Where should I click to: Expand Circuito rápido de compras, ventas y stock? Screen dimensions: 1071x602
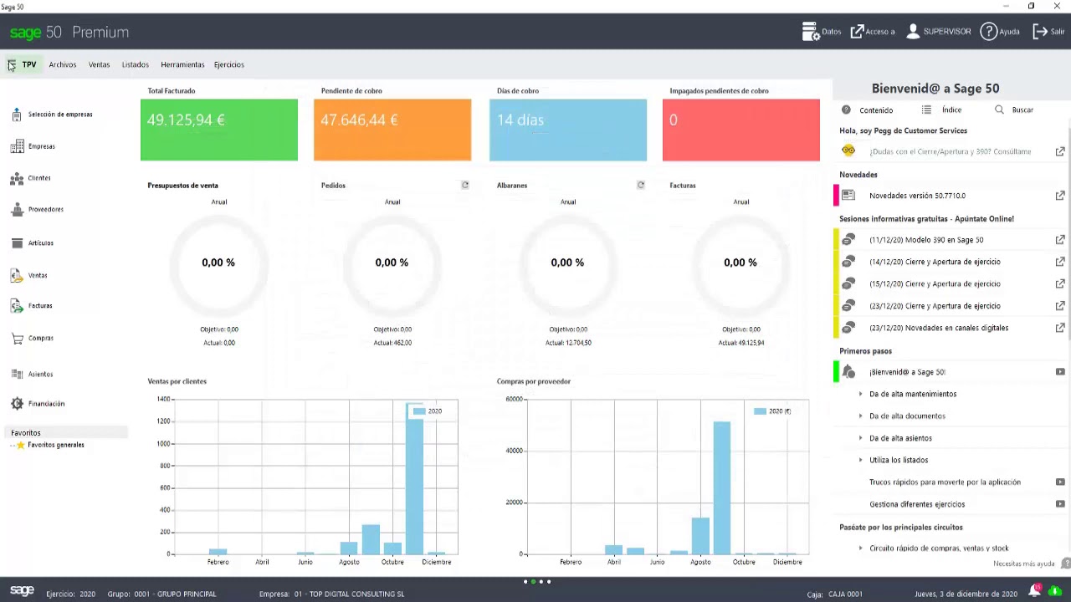coord(860,548)
